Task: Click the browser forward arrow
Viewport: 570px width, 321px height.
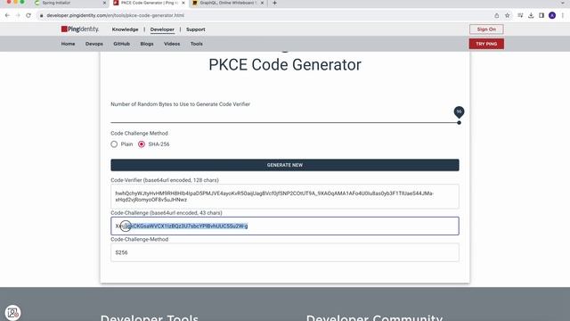Action: click(x=18, y=16)
